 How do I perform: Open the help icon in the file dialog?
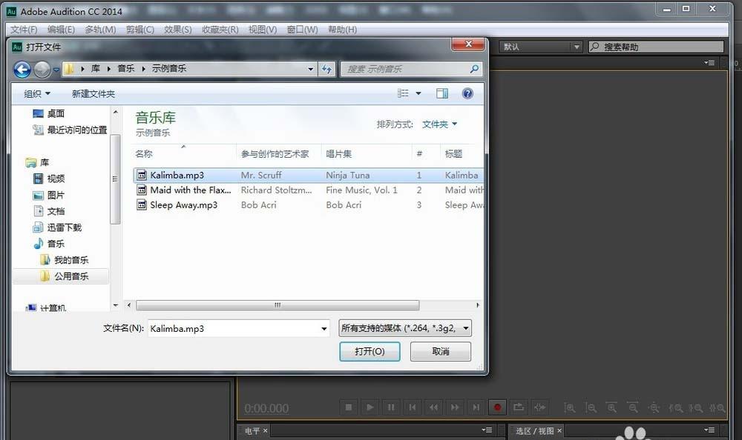coord(467,93)
